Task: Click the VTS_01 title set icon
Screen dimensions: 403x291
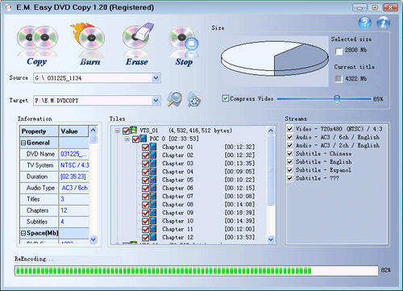Action: pyautogui.click(x=134, y=131)
